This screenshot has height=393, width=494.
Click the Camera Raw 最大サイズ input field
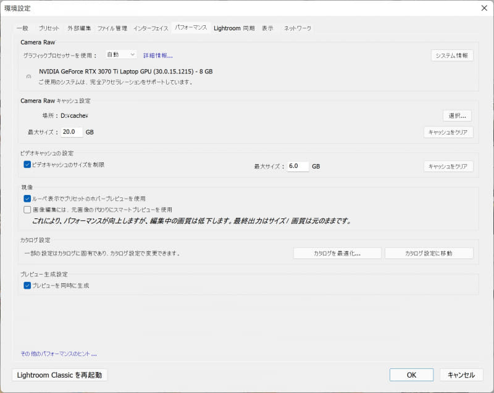click(72, 131)
